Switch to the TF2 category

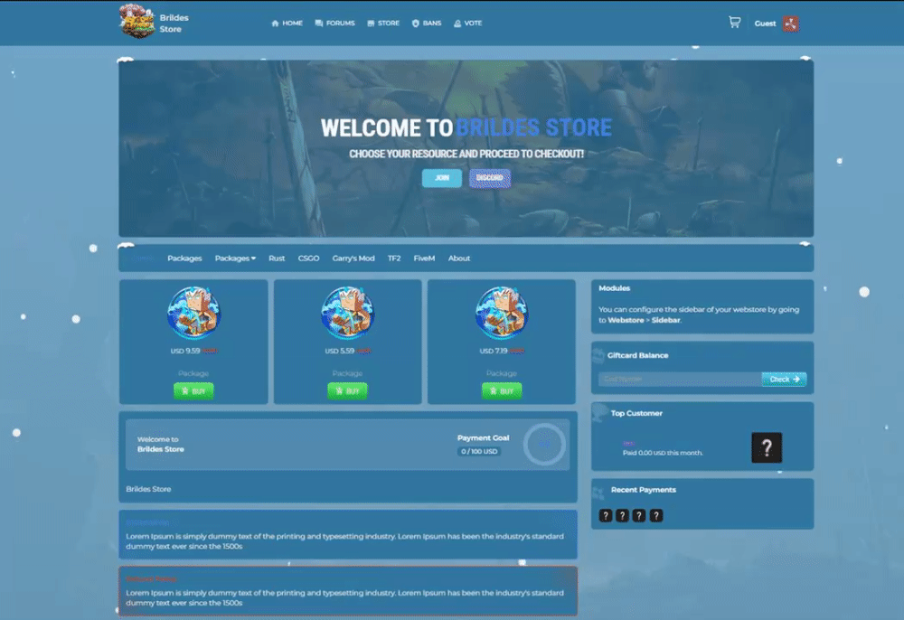[394, 258]
